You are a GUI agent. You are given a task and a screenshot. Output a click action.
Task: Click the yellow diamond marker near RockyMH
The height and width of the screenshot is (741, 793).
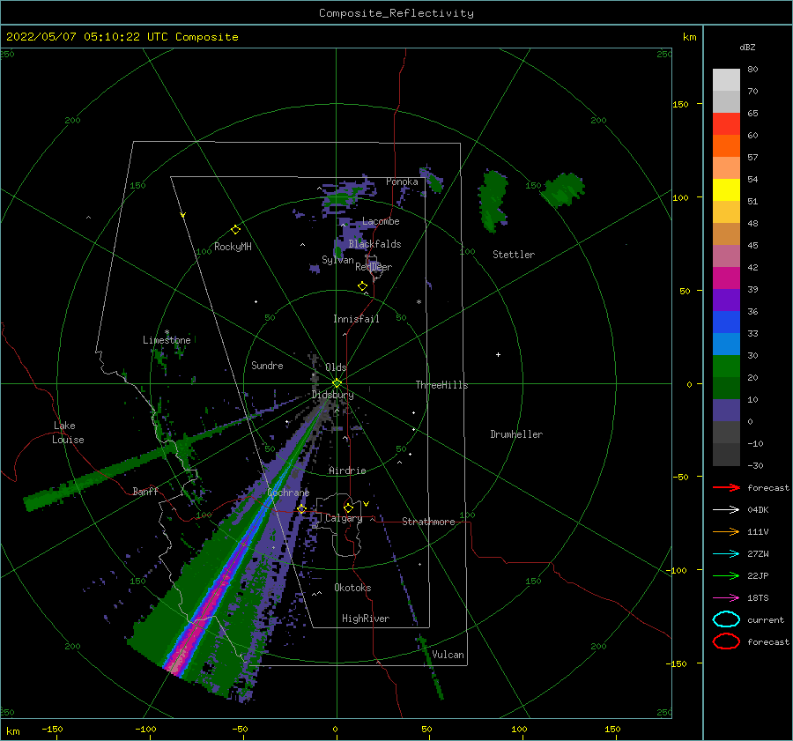(x=235, y=230)
